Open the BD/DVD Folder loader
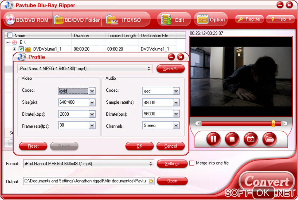 tap(77, 20)
